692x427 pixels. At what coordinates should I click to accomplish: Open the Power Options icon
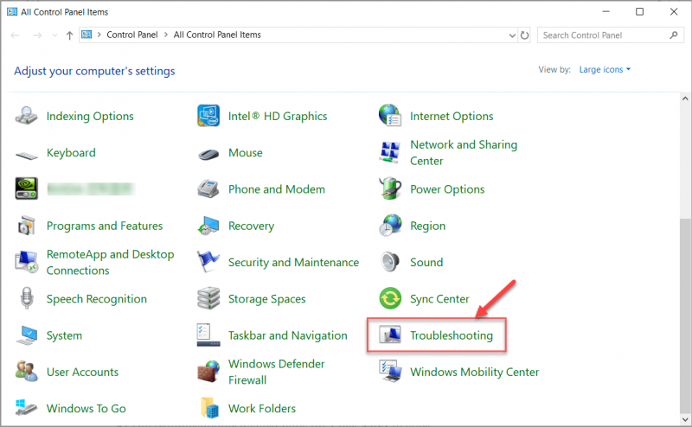pyautogui.click(x=390, y=188)
